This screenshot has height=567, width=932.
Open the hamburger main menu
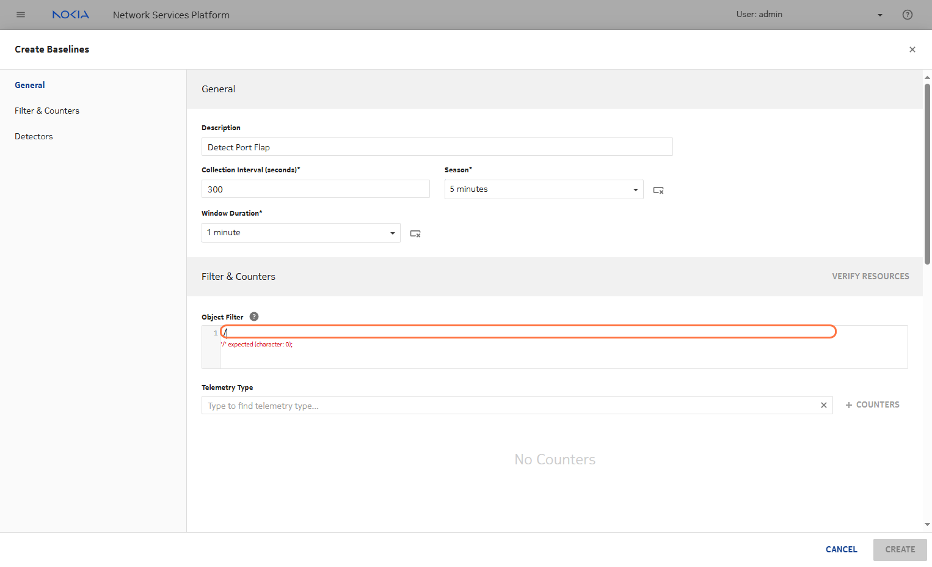21,15
